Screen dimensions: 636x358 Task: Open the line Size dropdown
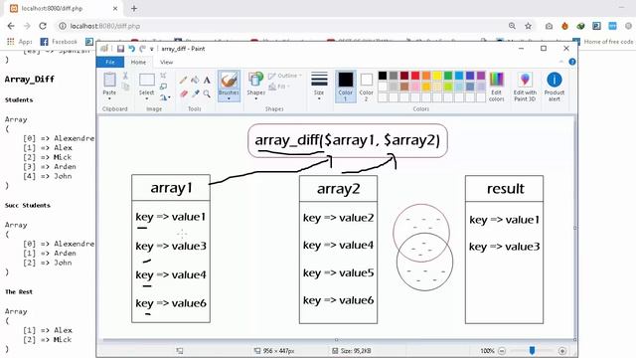tap(319, 86)
